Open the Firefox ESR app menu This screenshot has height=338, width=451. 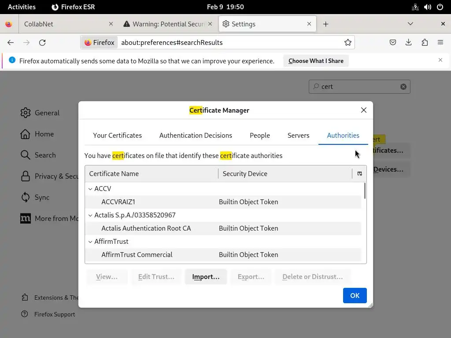click(x=73, y=7)
